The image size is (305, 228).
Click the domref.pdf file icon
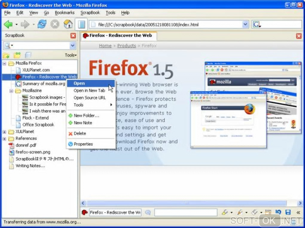(11, 145)
